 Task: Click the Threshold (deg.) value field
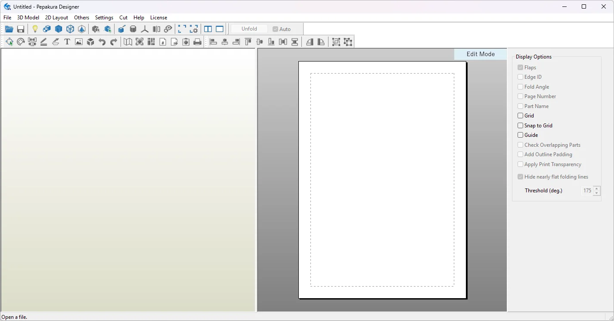pyautogui.click(x=587, y=191)
